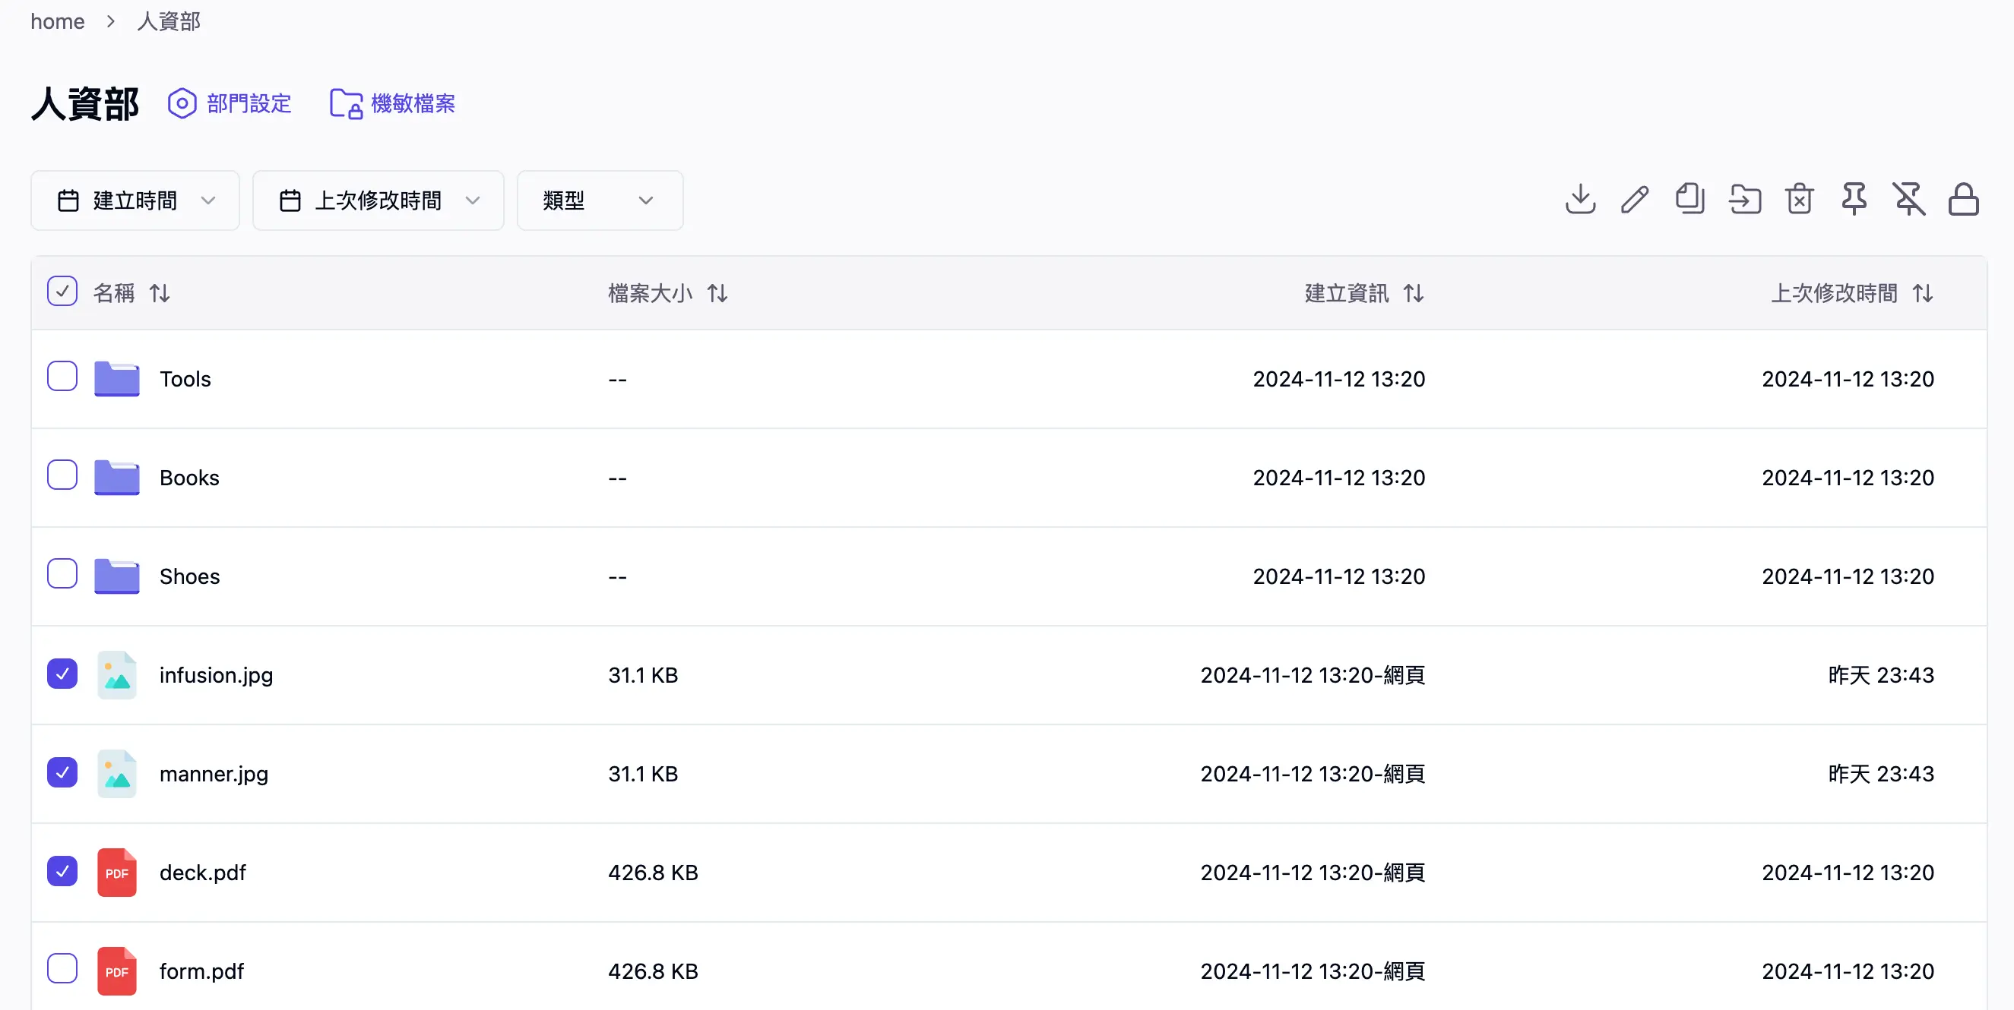Lock the selected files
Viewport: 2014px width, 1010px height.
(1964, 200)
